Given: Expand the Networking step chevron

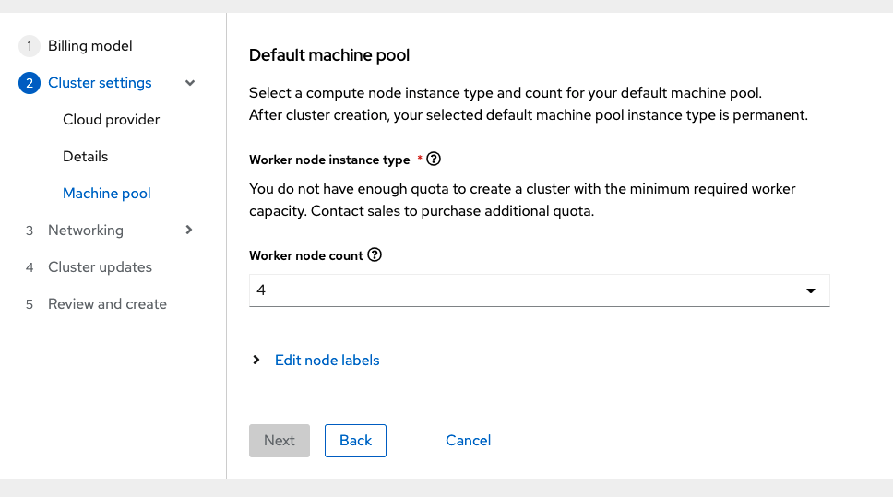Looking at the screenshot, I should click(189, 230).
